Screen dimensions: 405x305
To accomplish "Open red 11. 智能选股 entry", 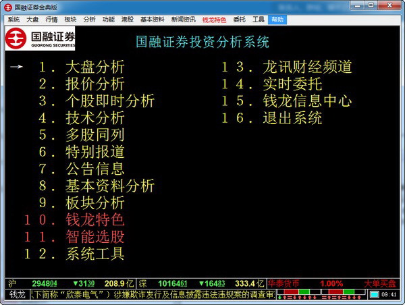I will click(74, 237).
